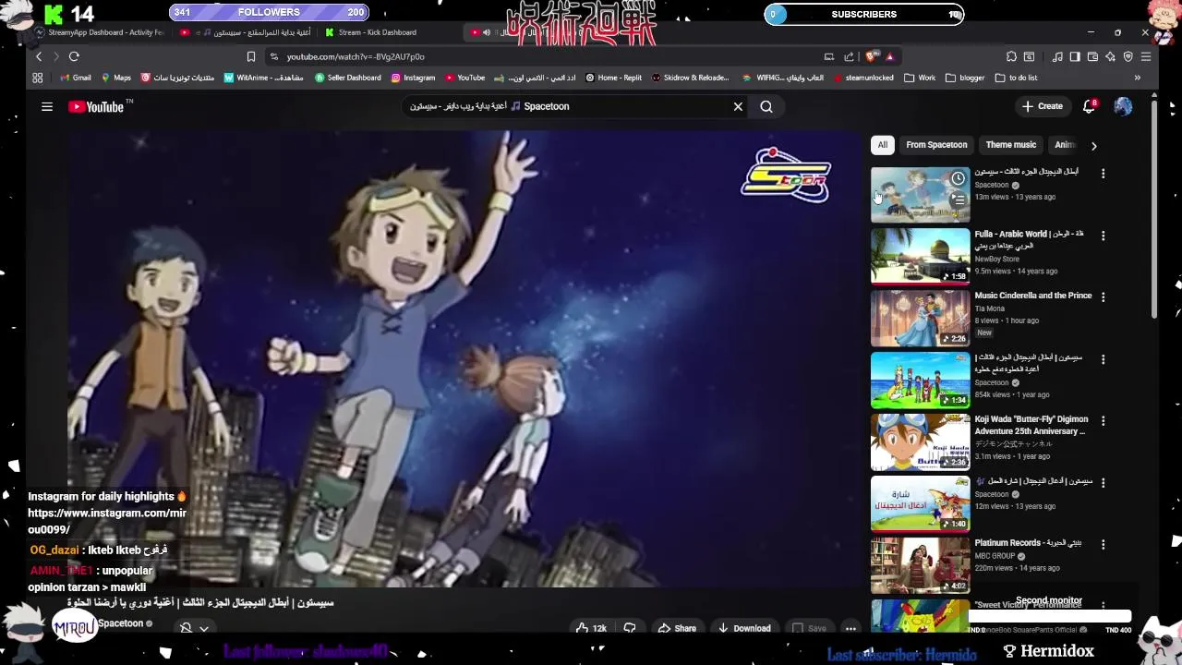
Task: Expand the to do list bookmarks folder
Action: tap(1016, 78)
